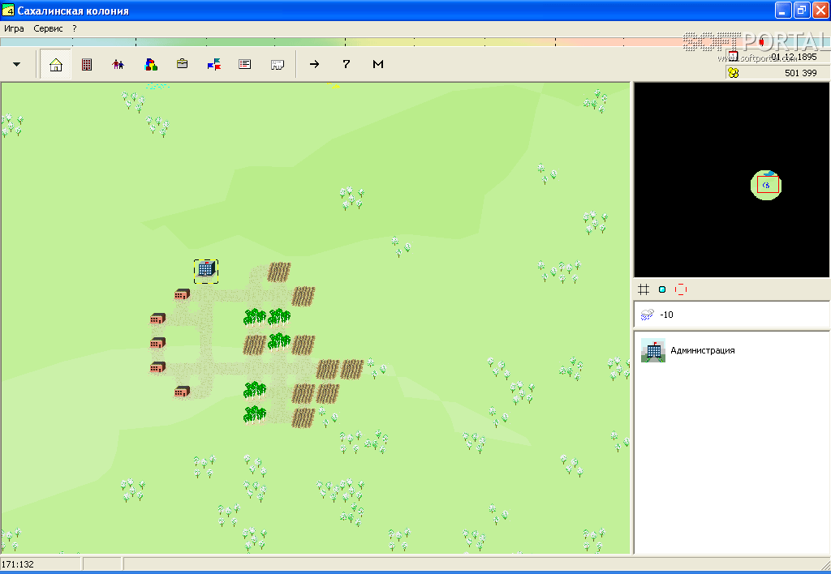
Task: Click the red viewport rectangle in minimap
Action: coord(768,185)
